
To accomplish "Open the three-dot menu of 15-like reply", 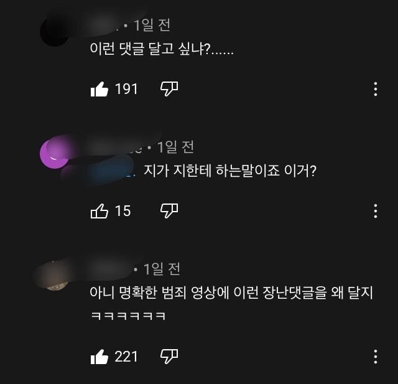I will point(376,211).
